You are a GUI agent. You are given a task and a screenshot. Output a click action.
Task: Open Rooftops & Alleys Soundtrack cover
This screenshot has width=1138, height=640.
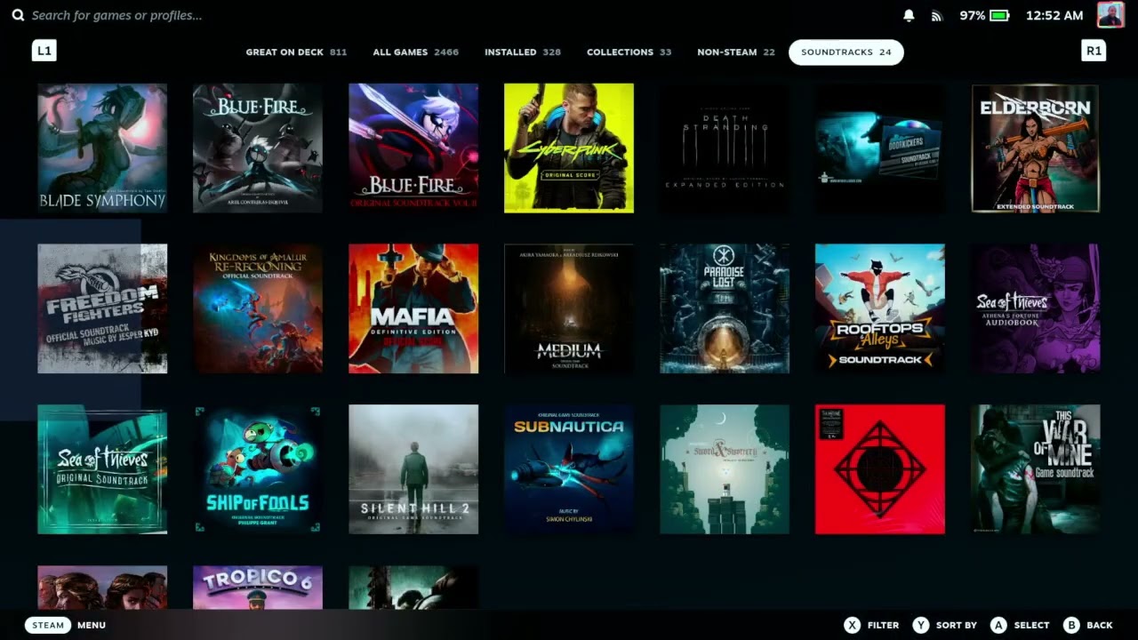click(880, 308)
